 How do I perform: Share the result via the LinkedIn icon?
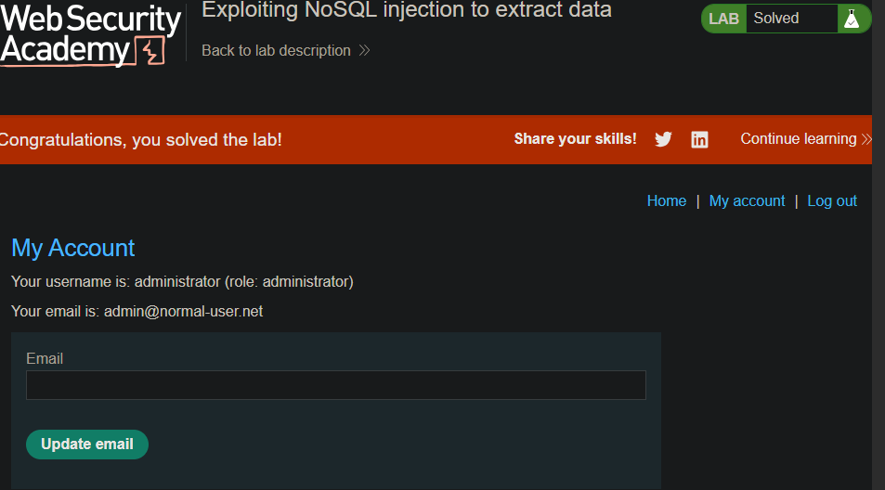(x=699, y=139)
